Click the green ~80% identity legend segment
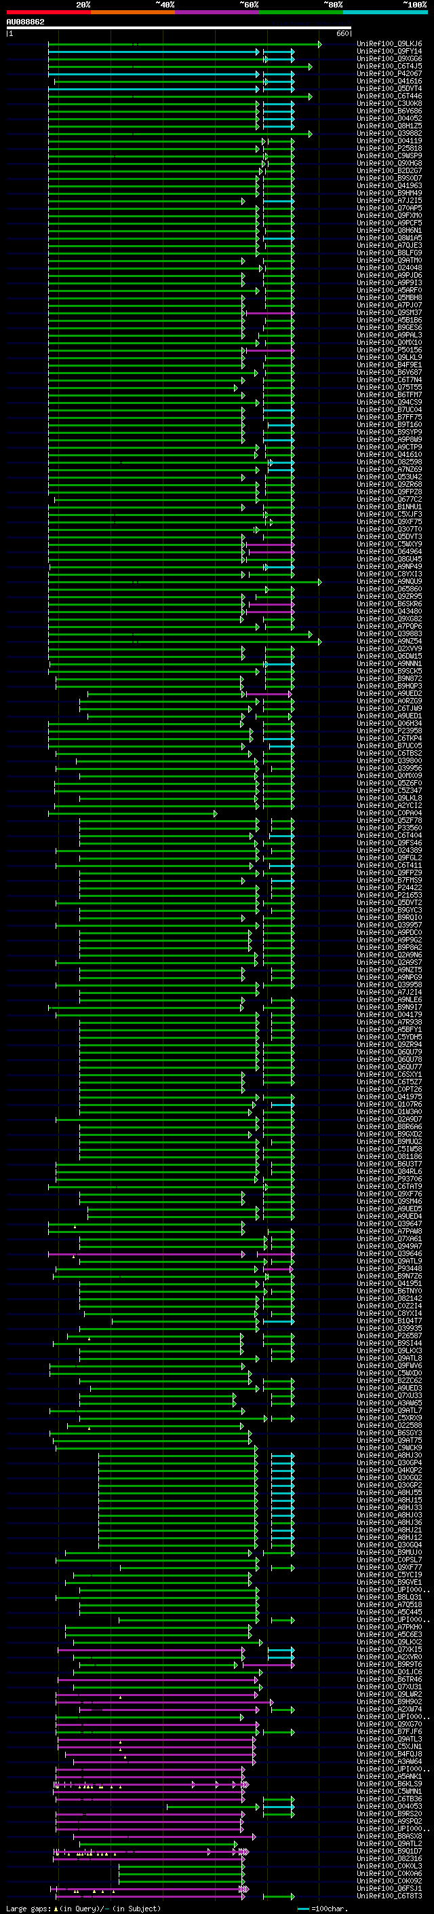The width and height of the screenshot is (434, 1914). (x=301, y=12)
